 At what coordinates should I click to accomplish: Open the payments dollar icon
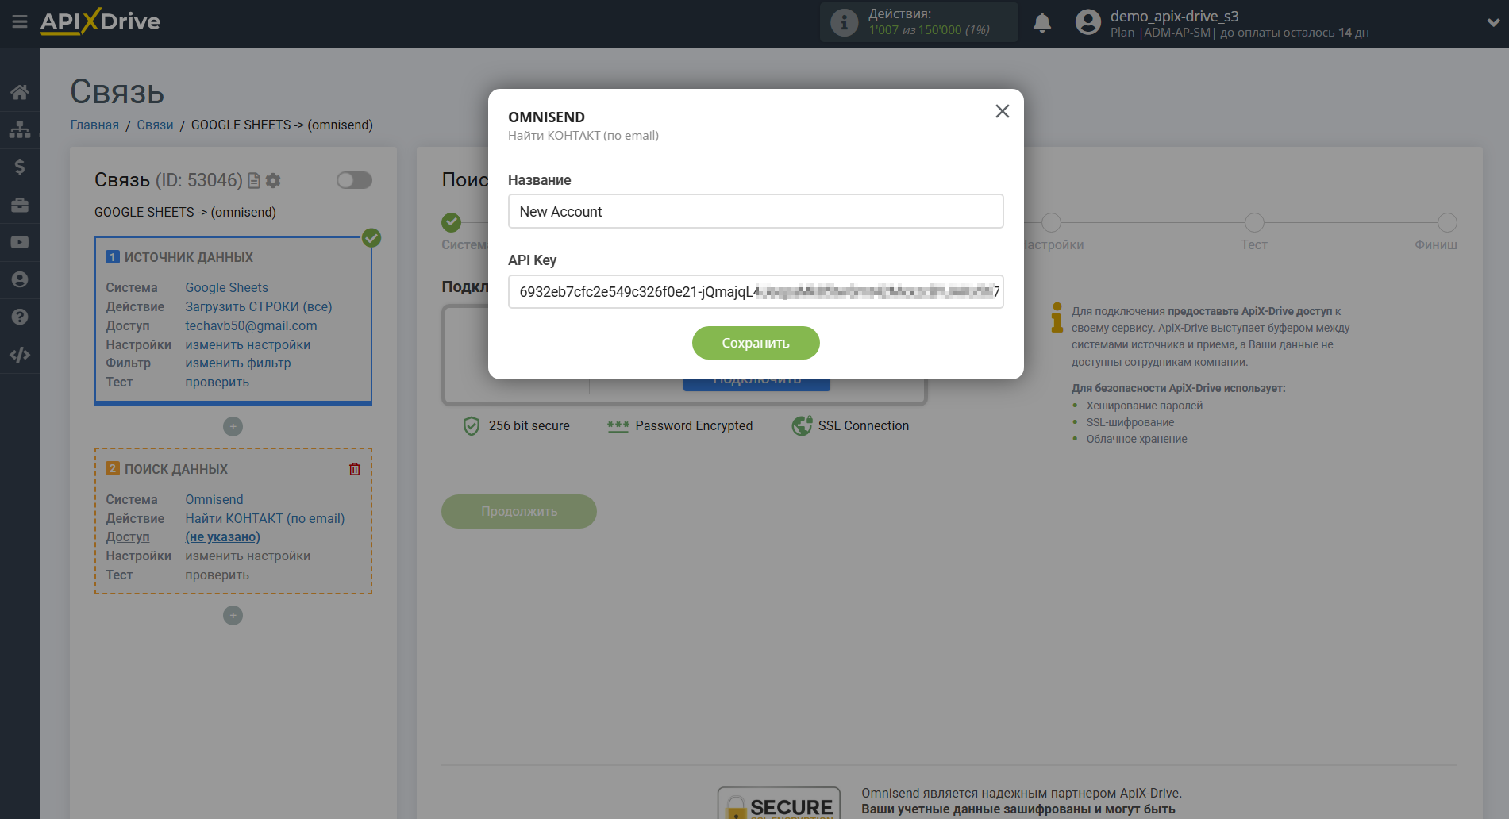click(x=20, y=167)
